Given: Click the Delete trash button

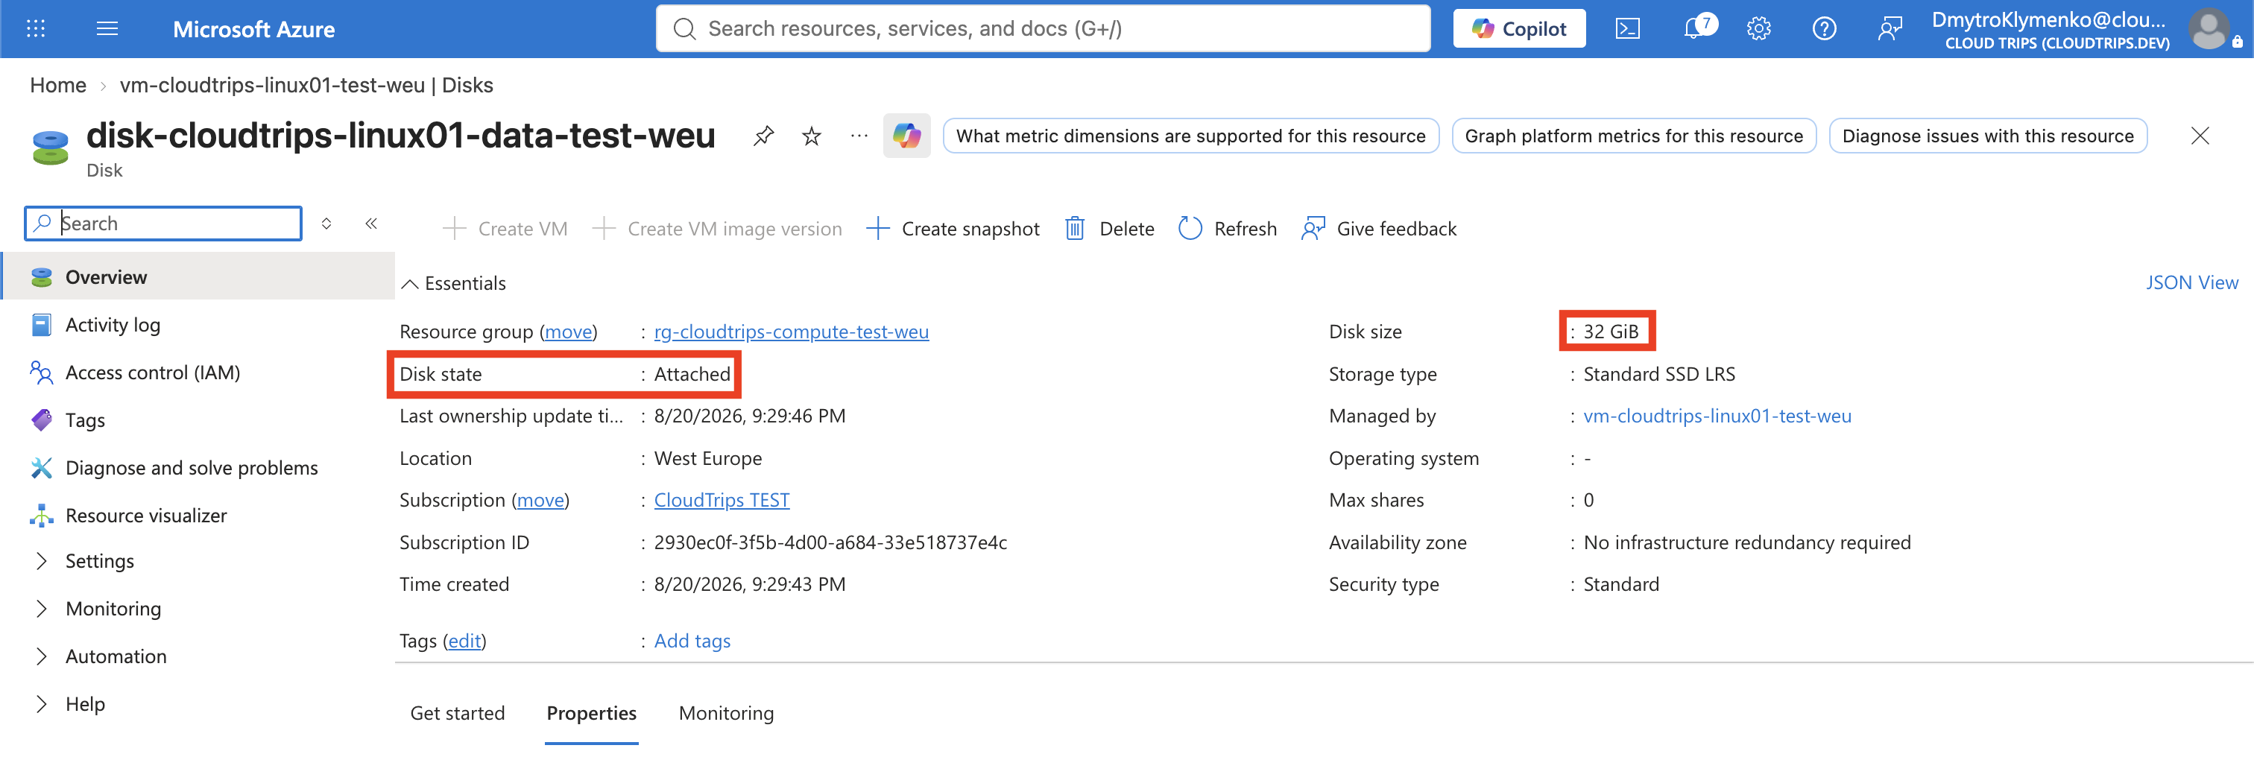Looking at the screenshot, I should pos(1110,229).
